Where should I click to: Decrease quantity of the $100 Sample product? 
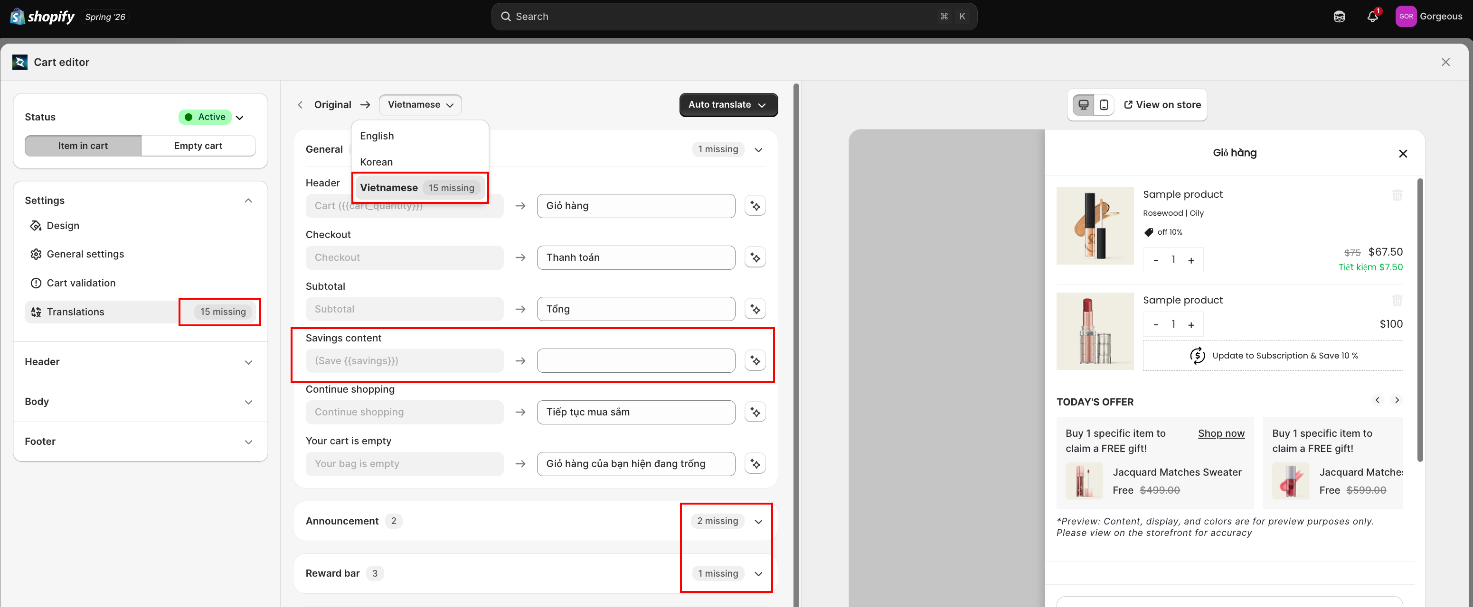coord(1156,324)
